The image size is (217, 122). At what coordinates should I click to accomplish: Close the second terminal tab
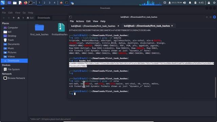(172, 26)
